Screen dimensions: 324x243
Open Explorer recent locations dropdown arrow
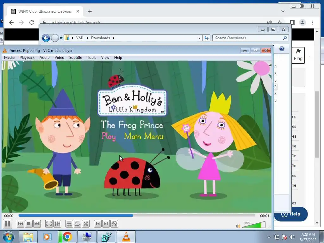point(61,38)
